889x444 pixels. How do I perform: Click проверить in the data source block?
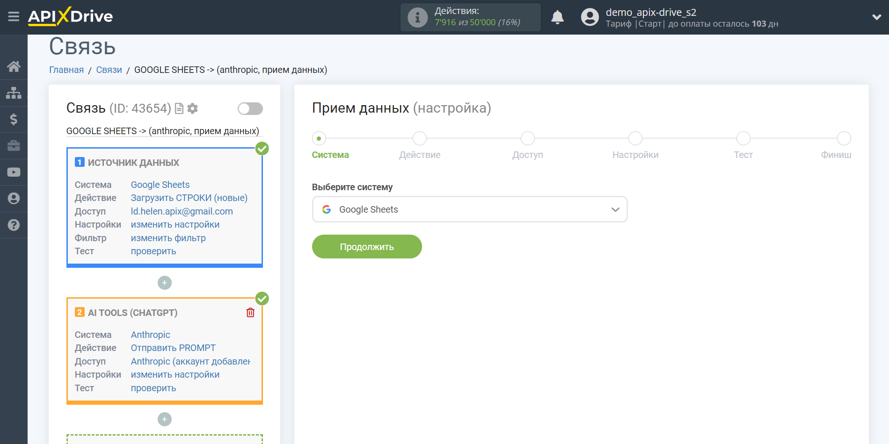pos(153,251)
